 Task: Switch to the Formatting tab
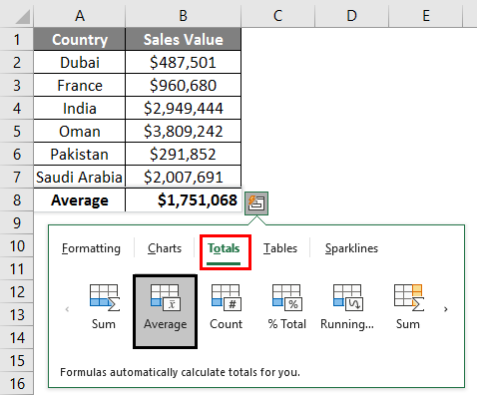tap(91, 248)
